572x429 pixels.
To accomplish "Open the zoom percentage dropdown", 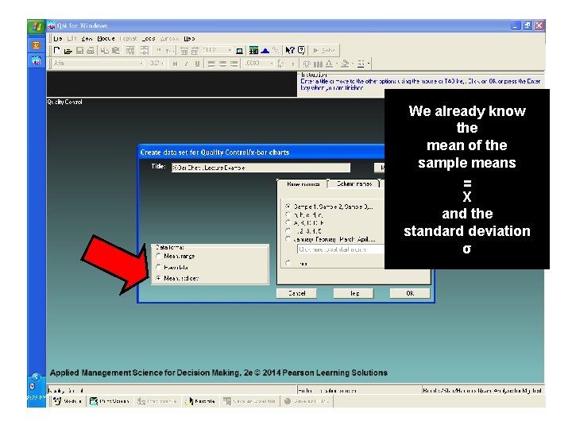I will (x=230, y=50).
